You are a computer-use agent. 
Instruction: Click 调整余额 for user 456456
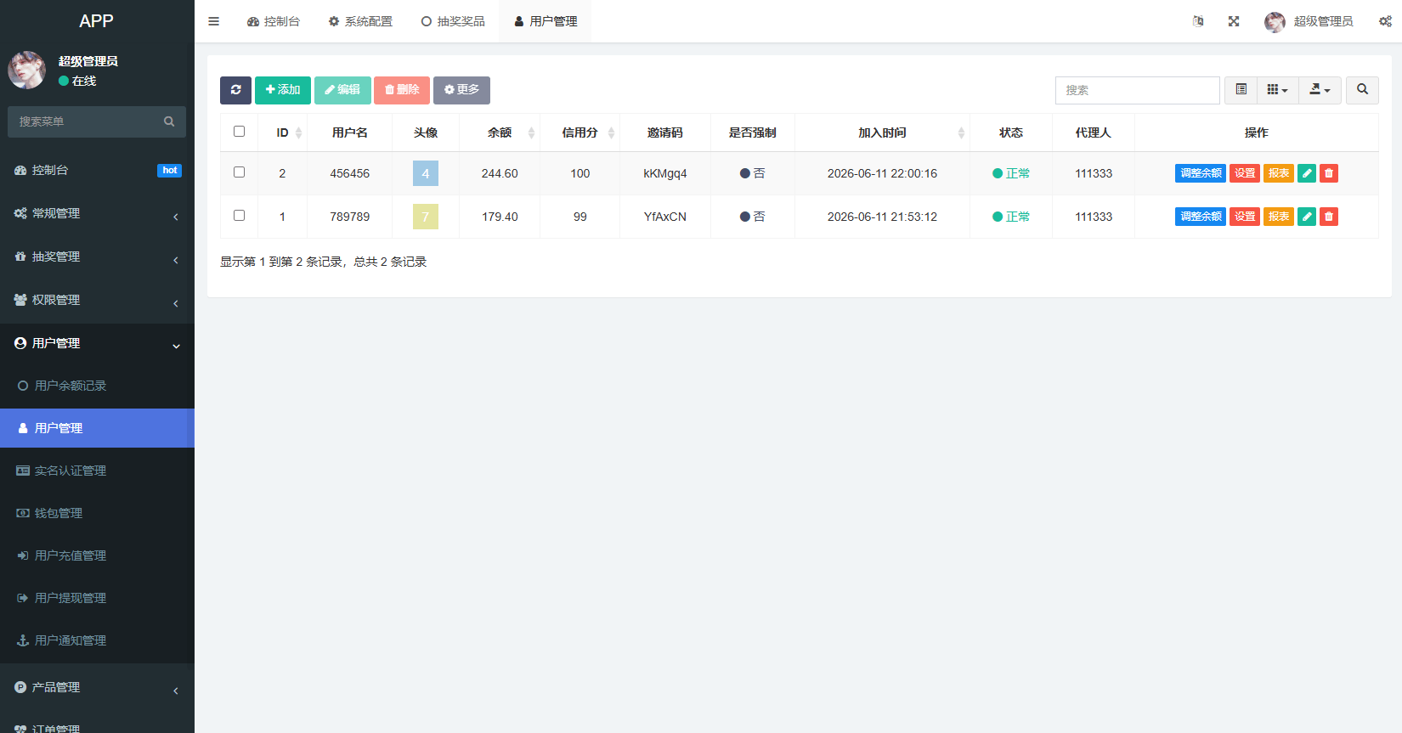1201,173
